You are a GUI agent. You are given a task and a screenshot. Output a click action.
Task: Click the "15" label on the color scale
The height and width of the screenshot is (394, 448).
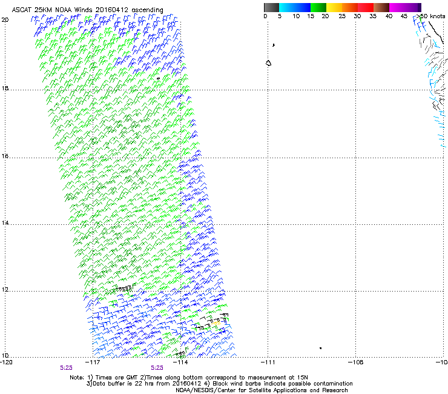[x=311, y=16]
